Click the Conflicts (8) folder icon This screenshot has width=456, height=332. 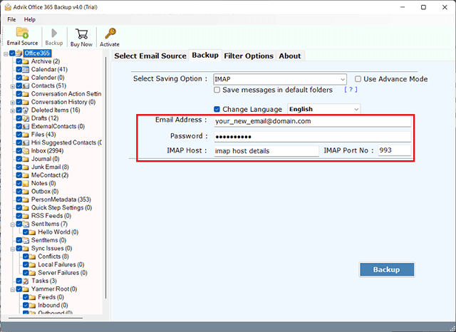click(x=32, y=256)
